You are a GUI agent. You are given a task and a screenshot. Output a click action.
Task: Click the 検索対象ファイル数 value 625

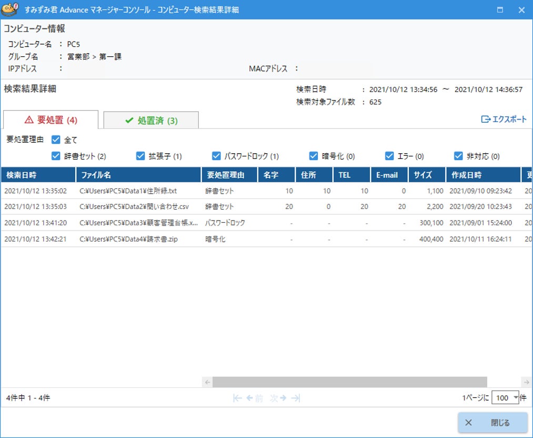tap(375, 102)
